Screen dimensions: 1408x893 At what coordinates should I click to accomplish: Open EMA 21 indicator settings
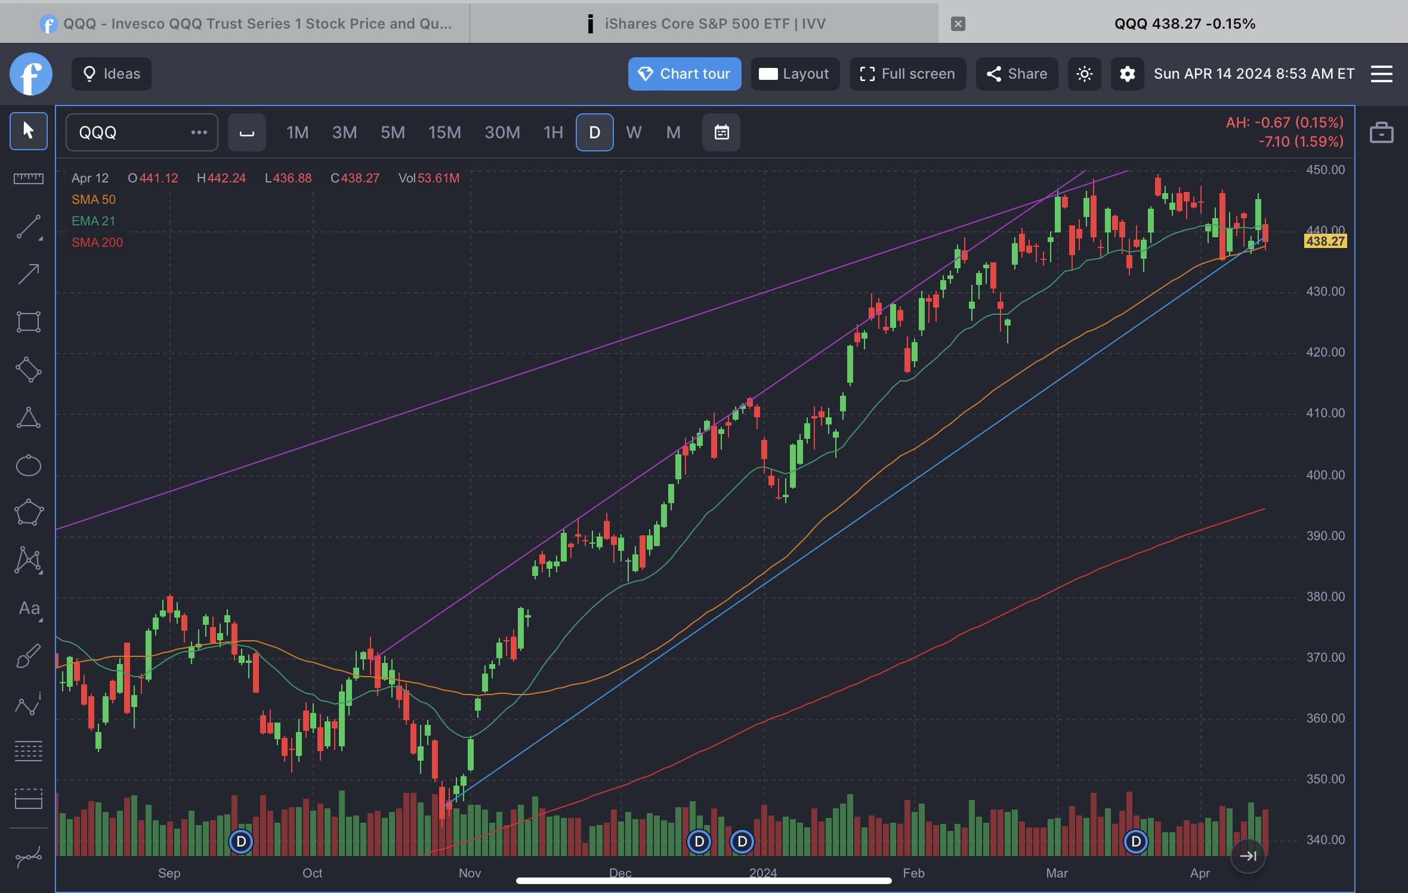(x=93, y=221)
